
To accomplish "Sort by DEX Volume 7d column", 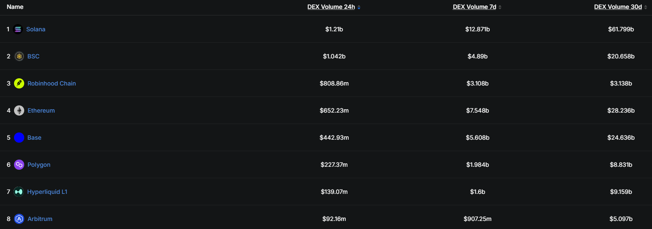I will (474, 7).
